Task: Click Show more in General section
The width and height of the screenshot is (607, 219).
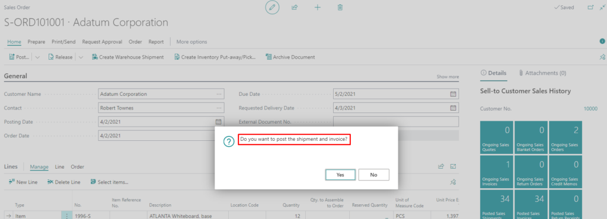Action: point(448,77)
